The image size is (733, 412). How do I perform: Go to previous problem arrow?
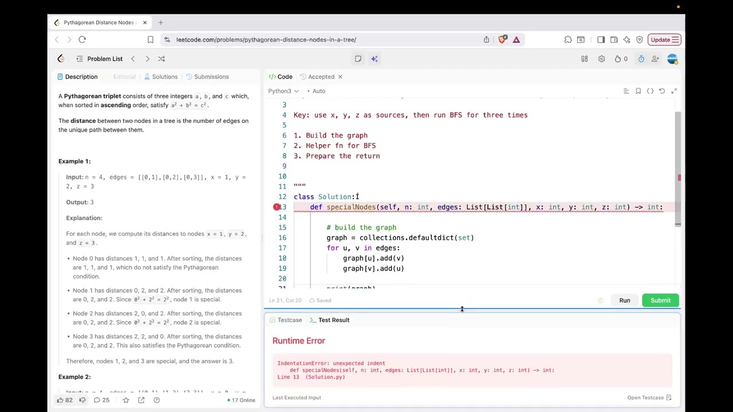(x=133, y=59)
